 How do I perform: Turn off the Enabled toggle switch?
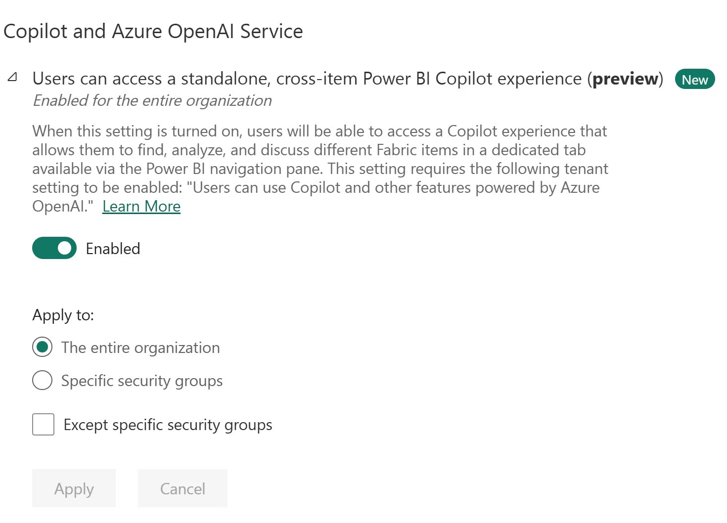54,248
